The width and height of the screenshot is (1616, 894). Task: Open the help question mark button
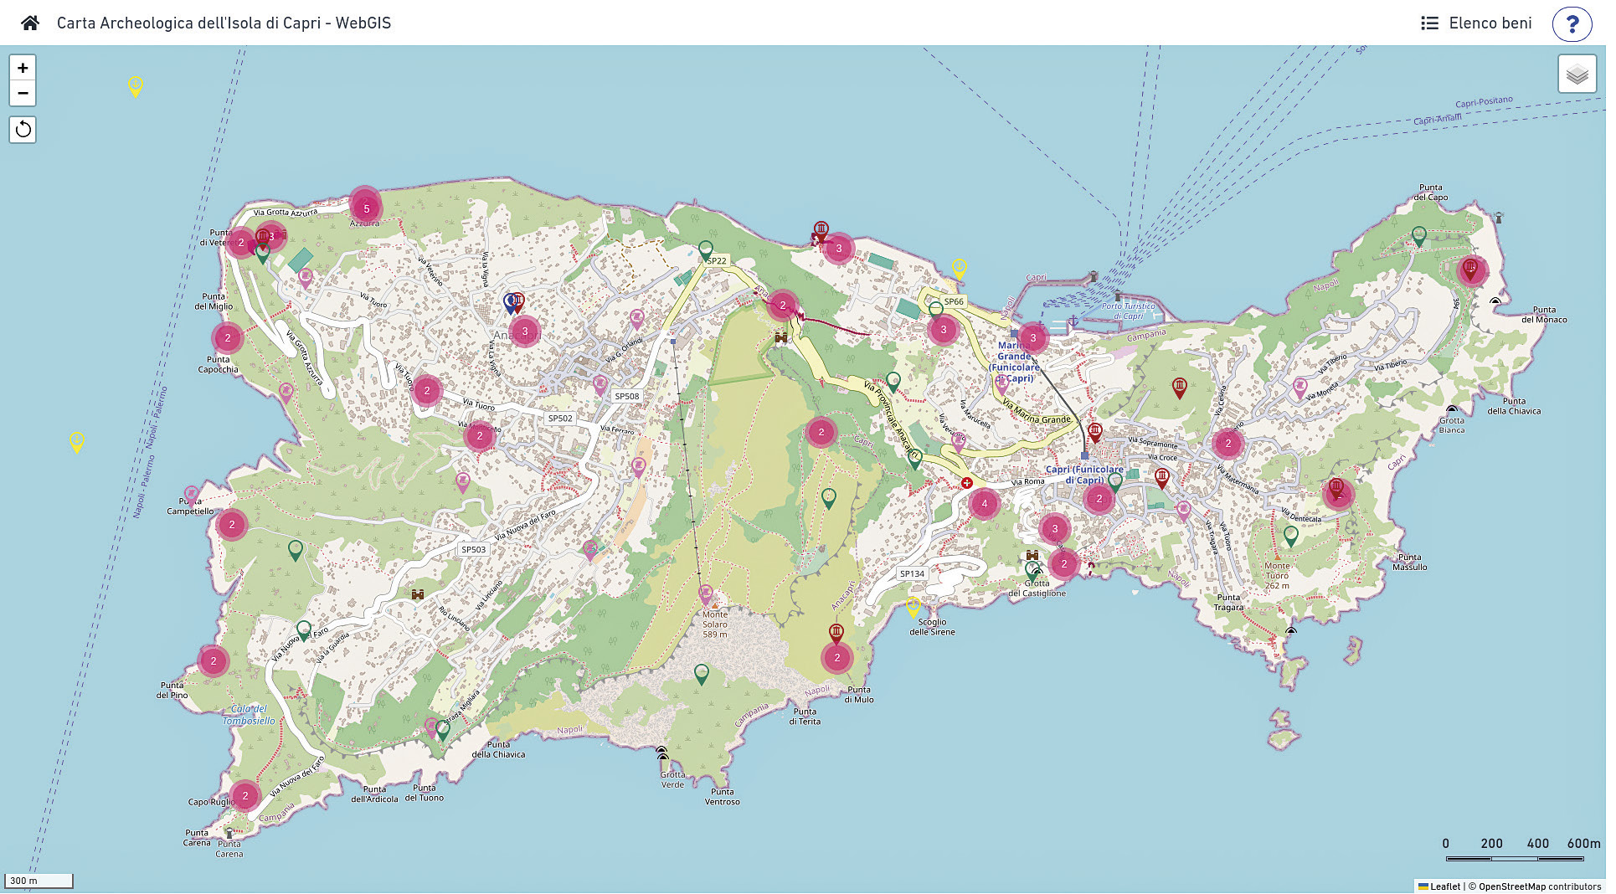click(x=1572, y=23)
